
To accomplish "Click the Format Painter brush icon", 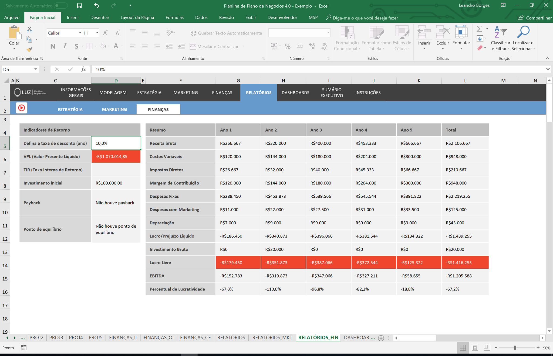I will [x=29, y=49].
